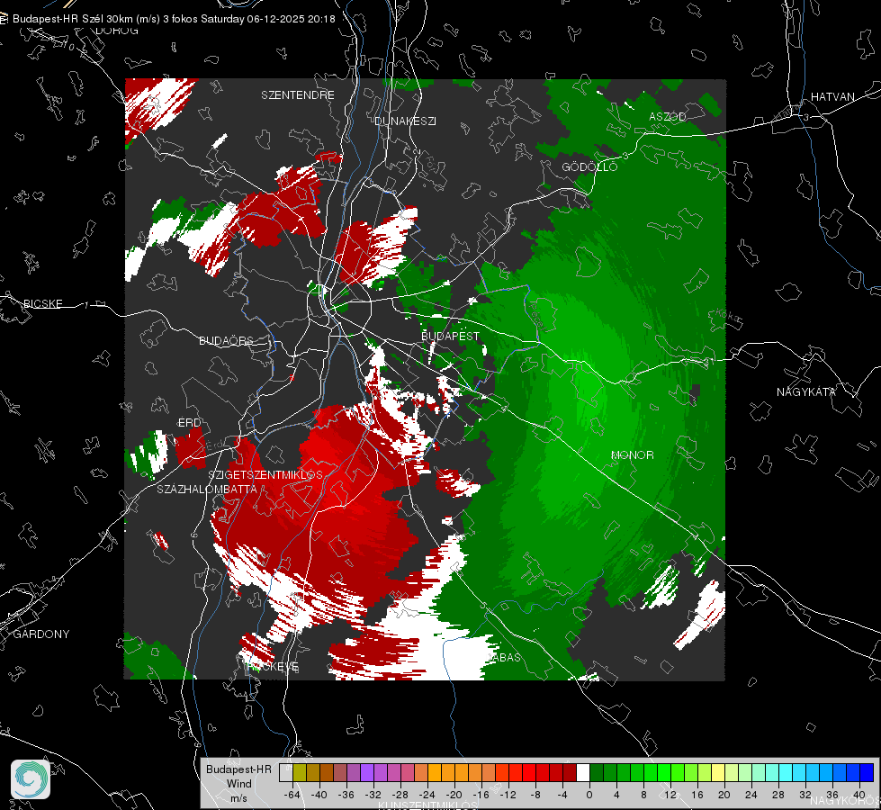
Task: Click the '40' value on the legend scale
Action: pyautogui.click(x=859, y=795)
